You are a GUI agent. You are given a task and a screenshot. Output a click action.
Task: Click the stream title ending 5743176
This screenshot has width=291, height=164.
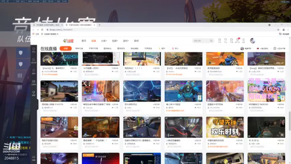coord(52,105)
